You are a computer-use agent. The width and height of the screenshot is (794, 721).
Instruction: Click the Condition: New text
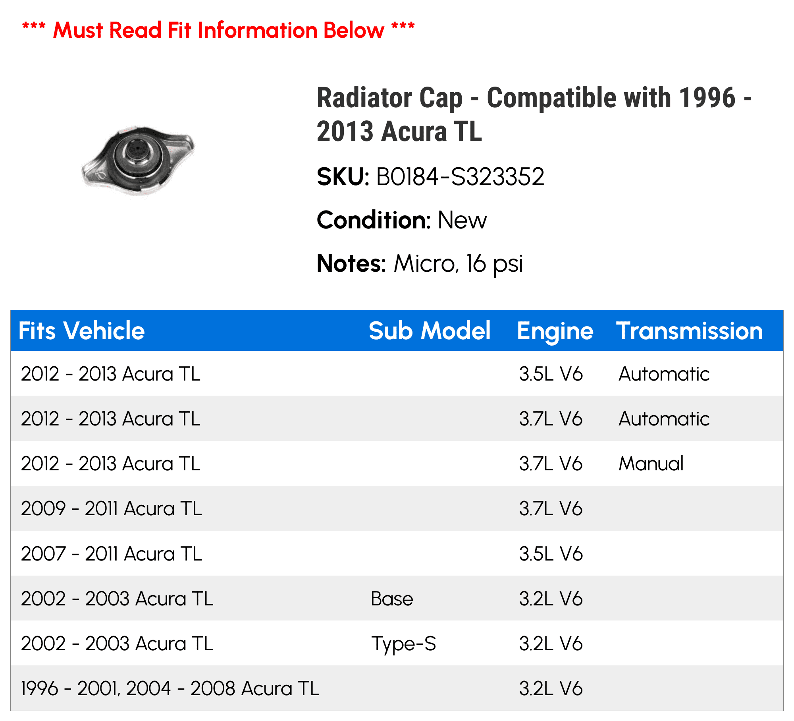pos(402,220)
